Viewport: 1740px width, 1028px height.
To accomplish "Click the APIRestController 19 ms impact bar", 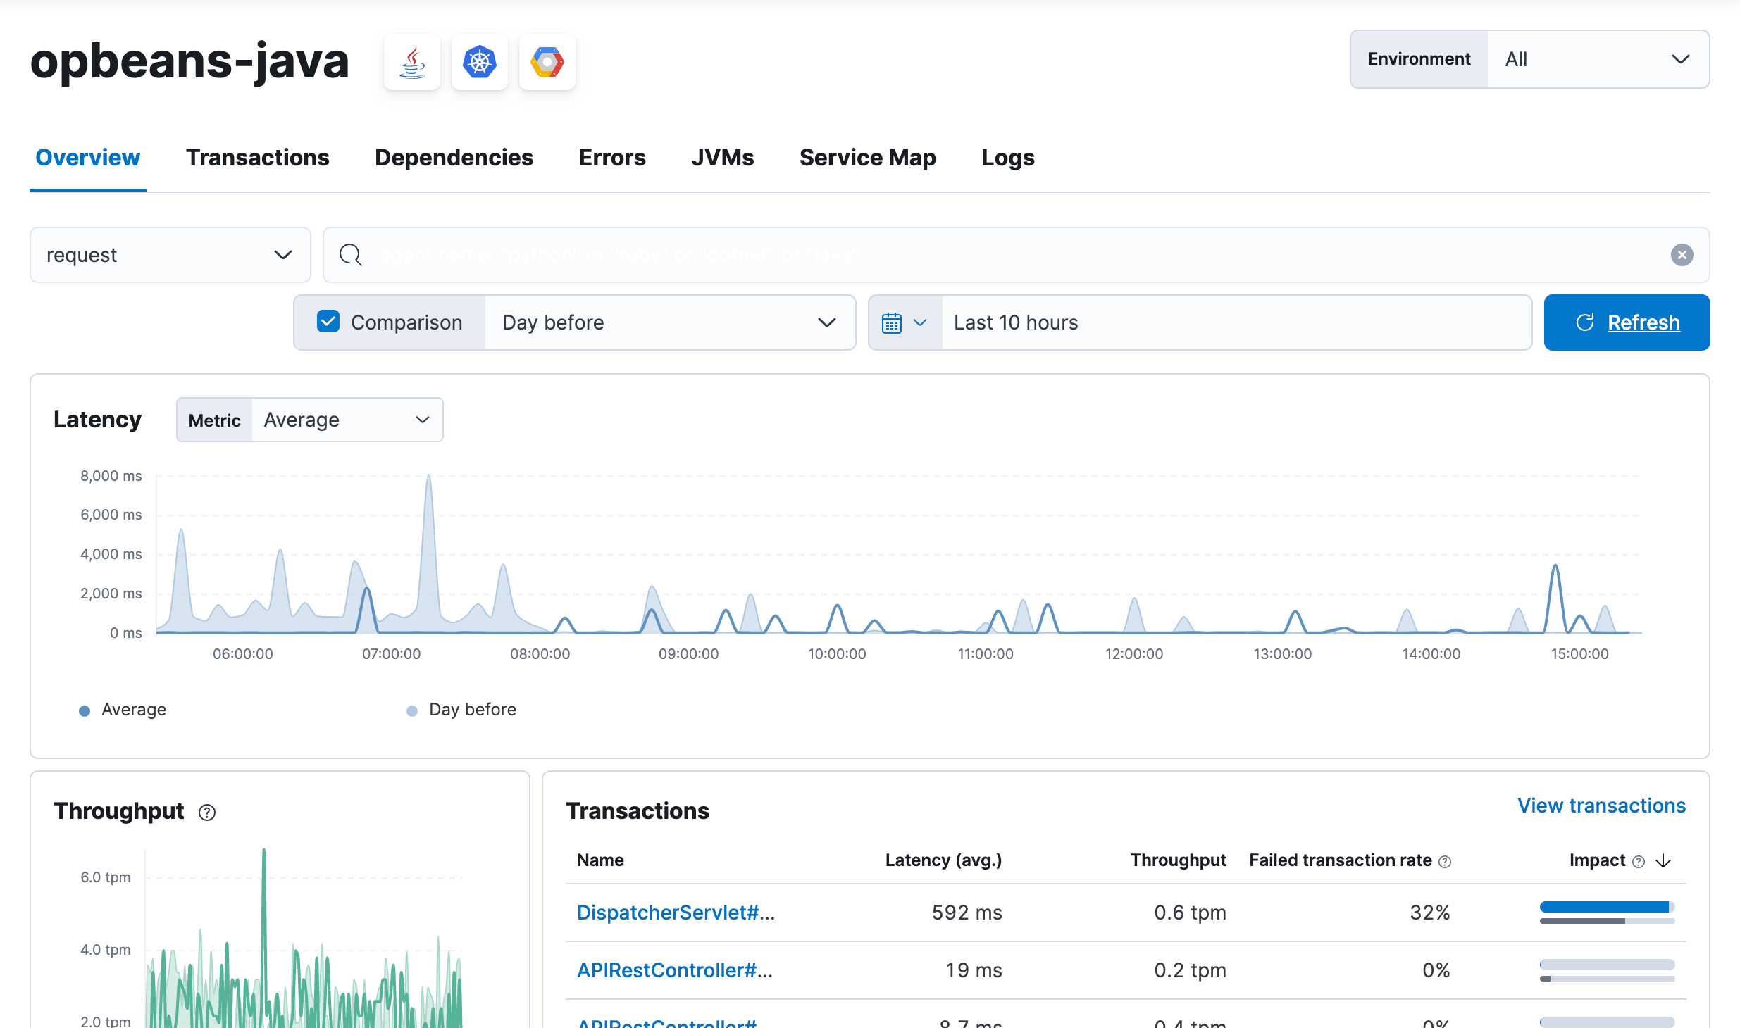I will pos(1607,970).
